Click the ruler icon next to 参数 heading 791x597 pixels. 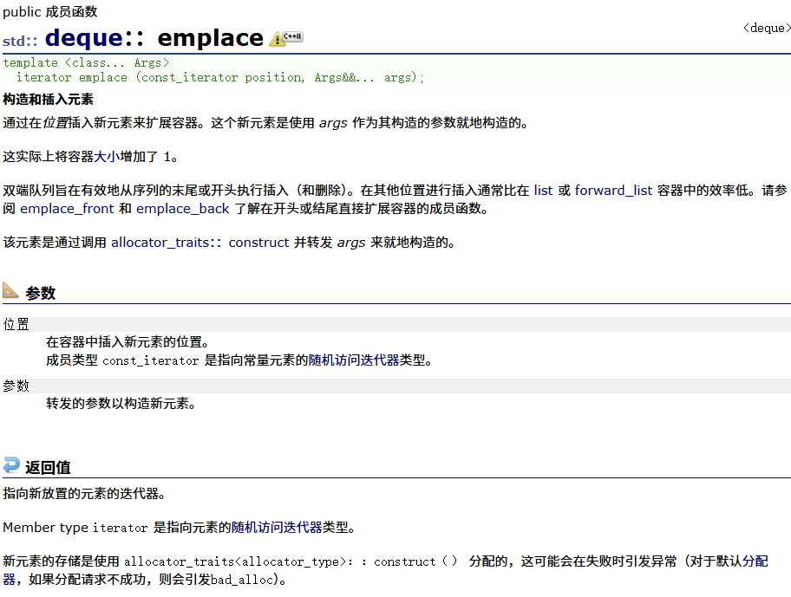[x=10, y=290]
